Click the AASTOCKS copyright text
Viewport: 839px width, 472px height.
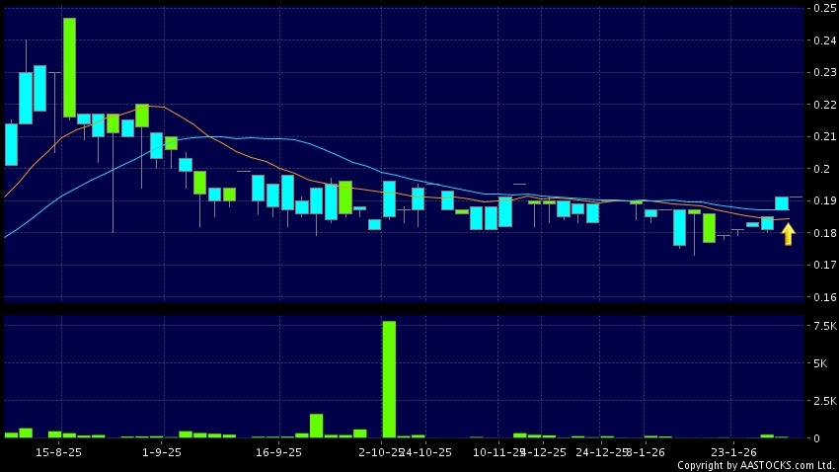(x=756, y=465)
